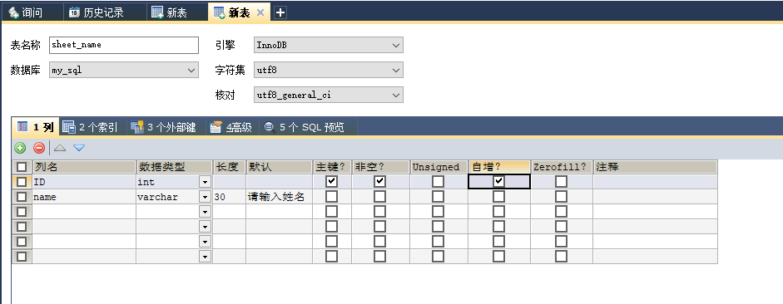Open a new tab with the plus icon
This screenshot has width=783, height=304.
(280, 13)
